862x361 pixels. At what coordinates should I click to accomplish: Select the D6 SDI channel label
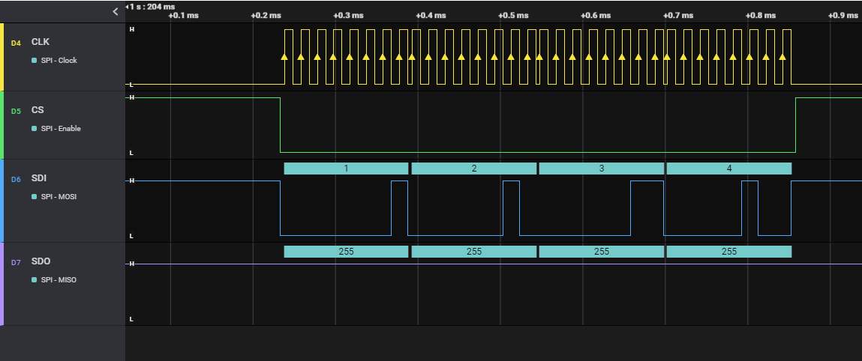(x=39, y=178)
